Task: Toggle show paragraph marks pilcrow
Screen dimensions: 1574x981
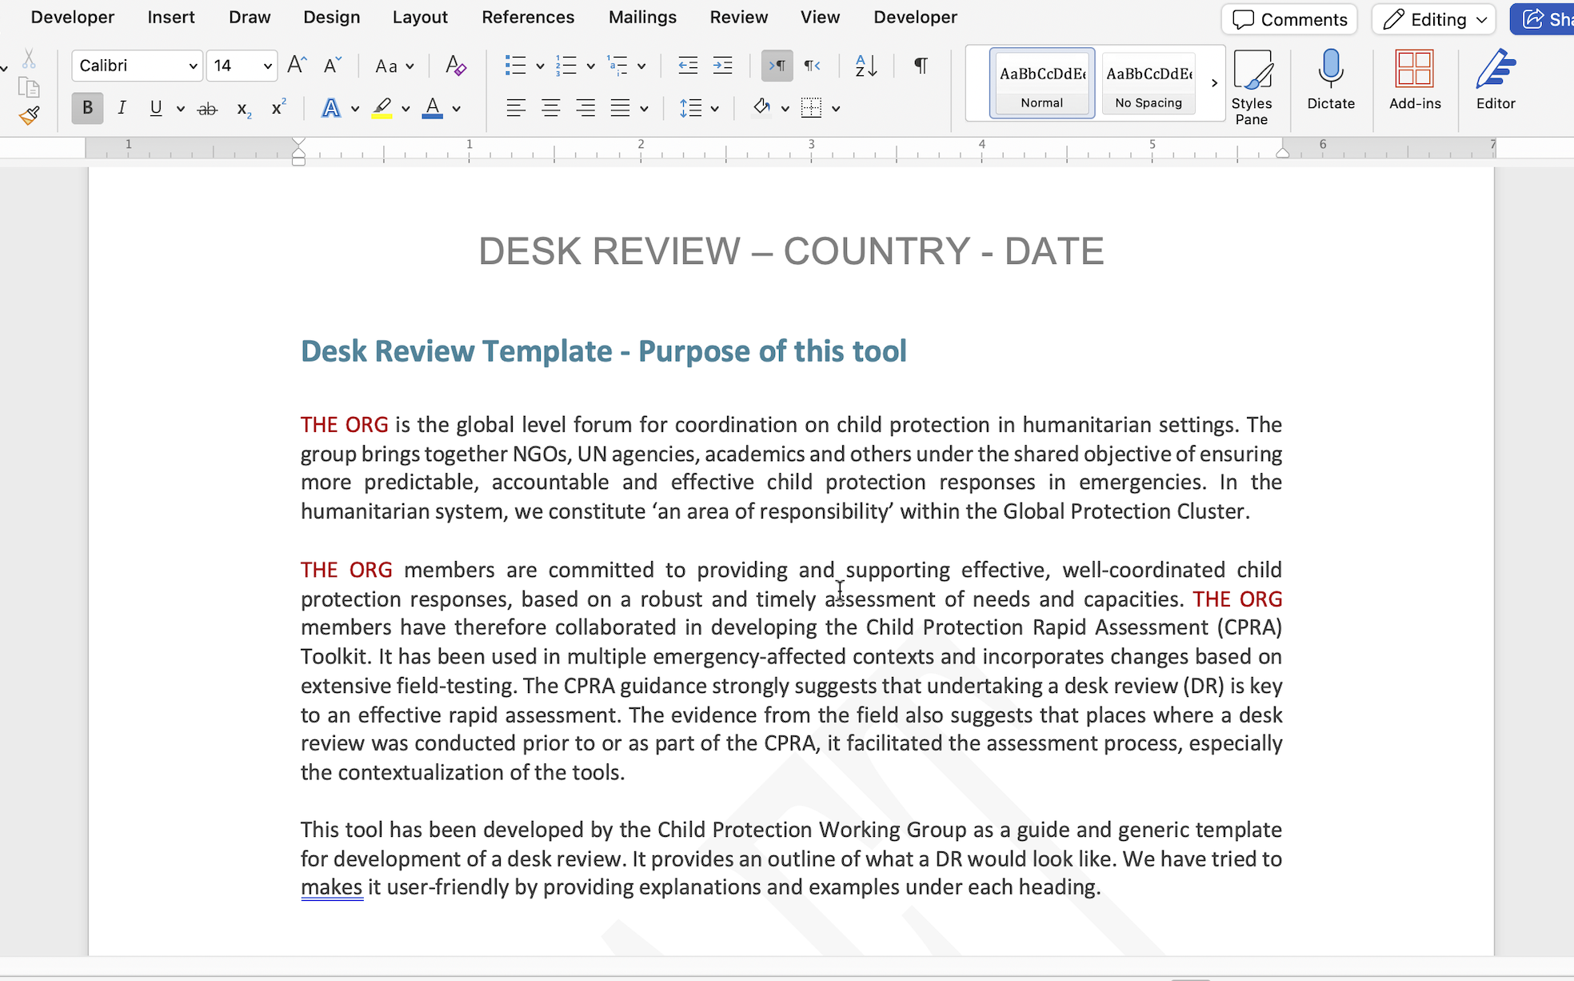Action: tap(921, 66)
